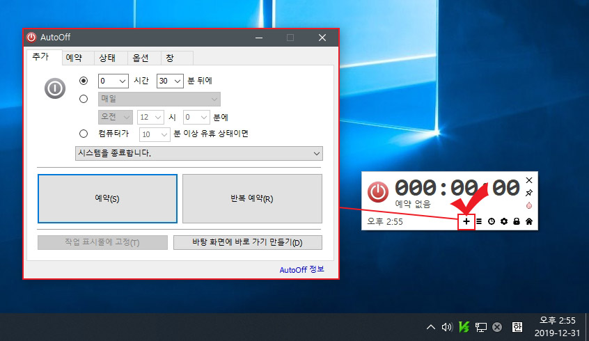The image size is (589, 341).
Task: Click the Show desktop strip at the taskbar edge
Action: [x=587, y=326]
